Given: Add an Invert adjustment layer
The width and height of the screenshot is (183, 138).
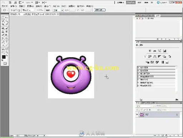Looking at the screenshot, I should (x=148, y=62).
